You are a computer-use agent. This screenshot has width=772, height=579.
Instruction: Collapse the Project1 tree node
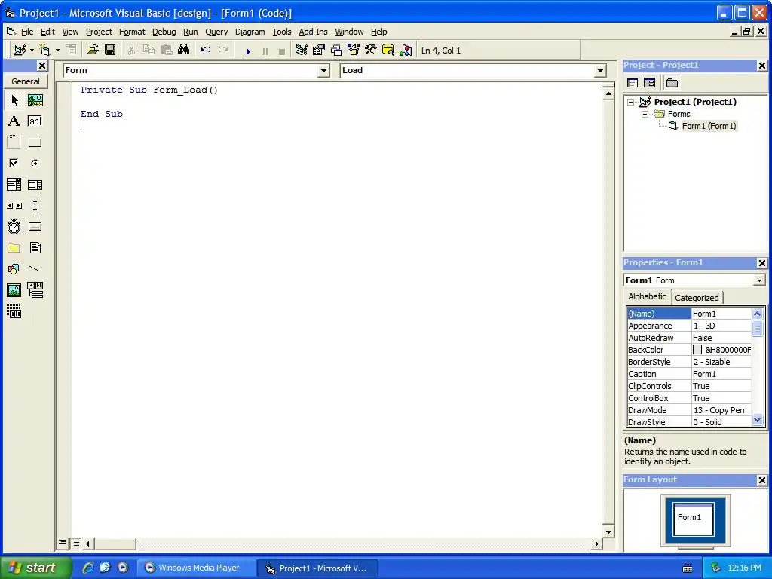(631, 102)
